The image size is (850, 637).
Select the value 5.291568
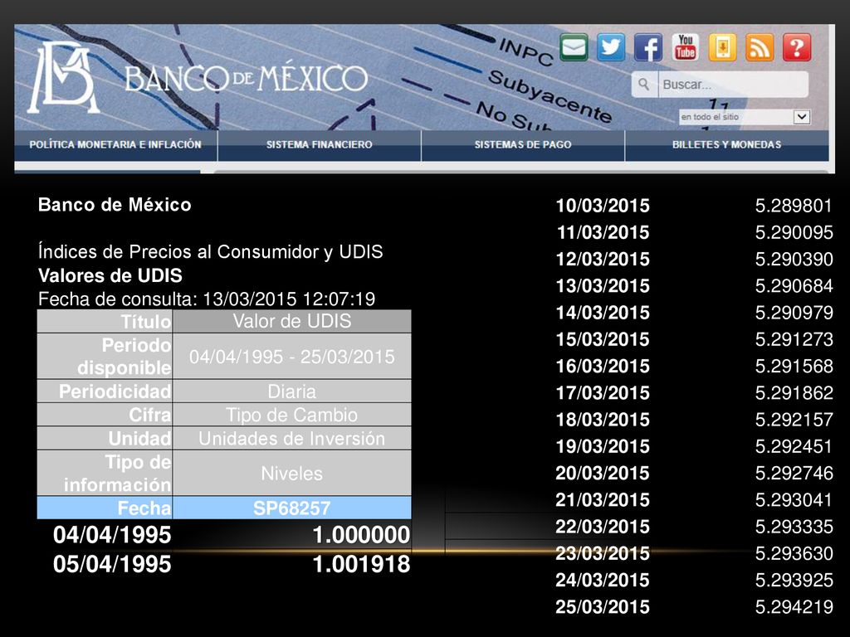pyautogui.click(x=794, y=366)
